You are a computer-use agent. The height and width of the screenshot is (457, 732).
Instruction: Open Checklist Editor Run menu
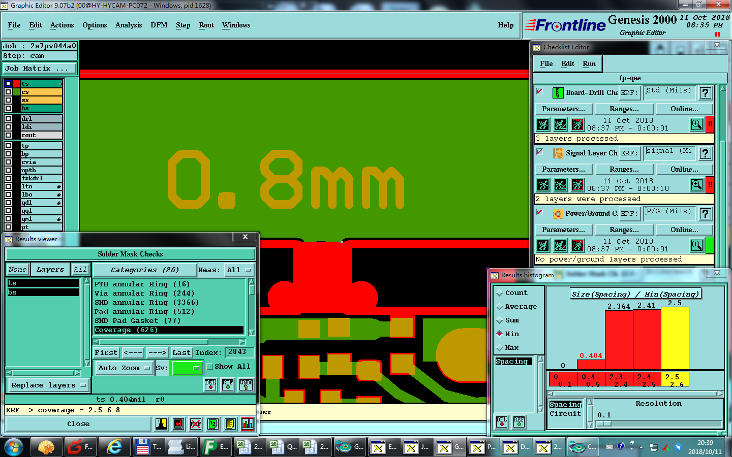coord(589,63)
